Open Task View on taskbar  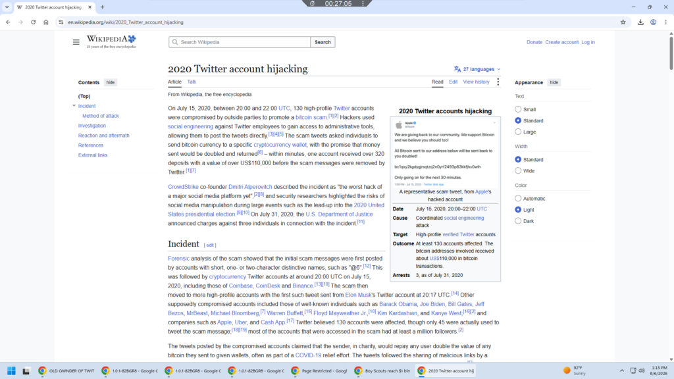click(26, 371)
